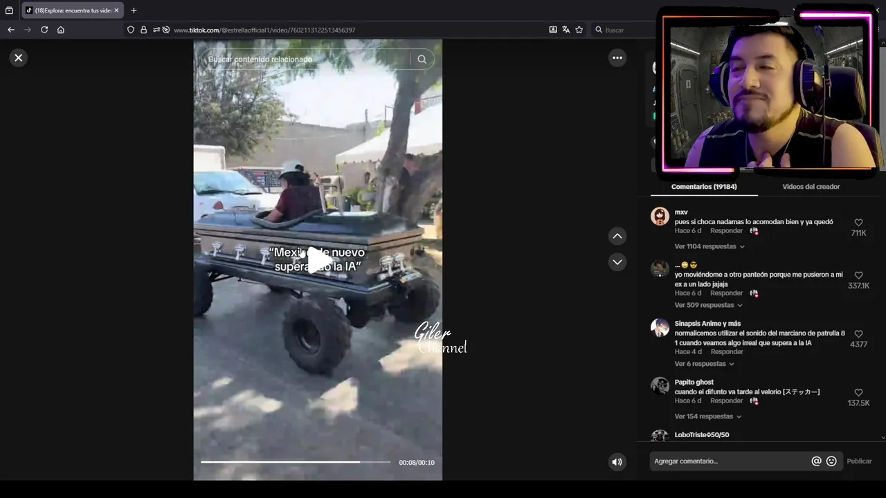Play the paused video
Viewport: 886px width, 498px height.
click(x=318, y=260)
